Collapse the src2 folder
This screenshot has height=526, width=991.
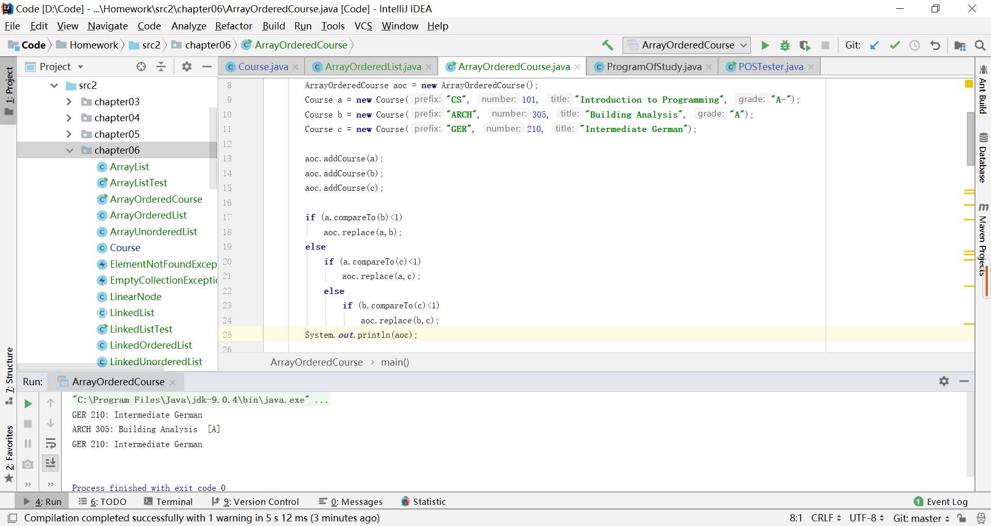coord(54,86)
